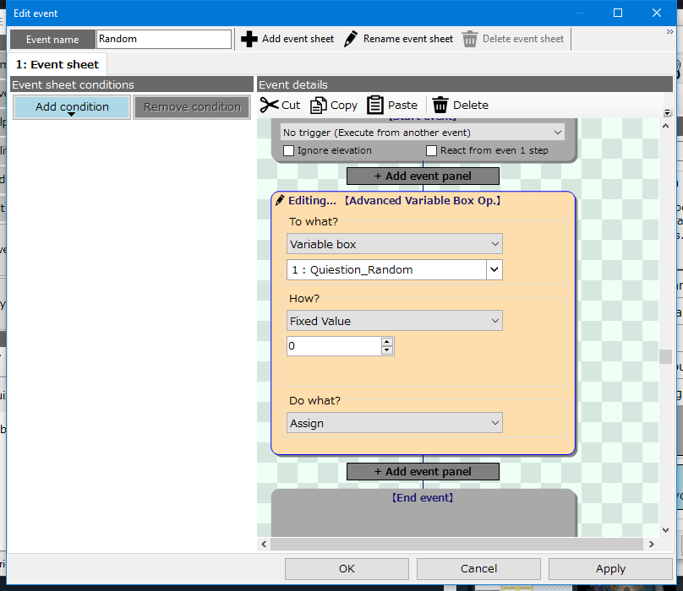This screenshot has height=591, width=683.
Task: Expand the Quiestion_Random variable dropdown arrow
Action: (494, 270)
